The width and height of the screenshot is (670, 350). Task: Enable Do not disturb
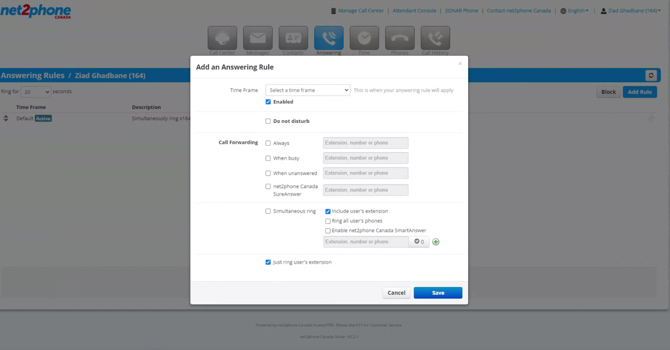point(268,121)
